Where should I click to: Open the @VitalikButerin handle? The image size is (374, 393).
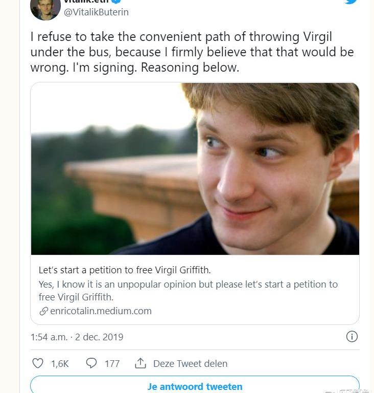point(96,12)
